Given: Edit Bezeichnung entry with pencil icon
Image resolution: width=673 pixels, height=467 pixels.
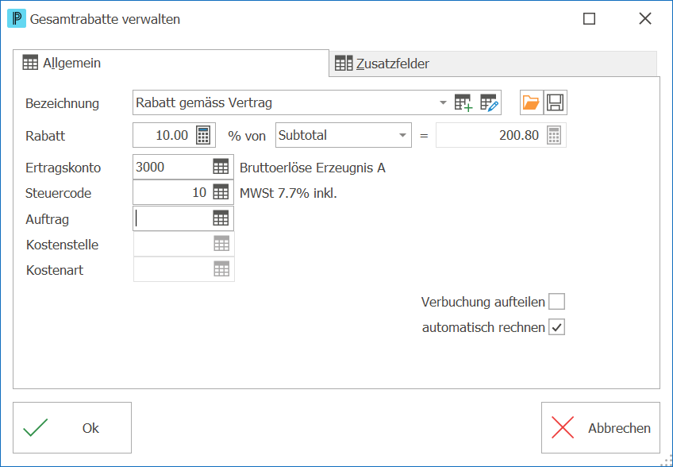Looking at the screenshot, I should [490, 102].
